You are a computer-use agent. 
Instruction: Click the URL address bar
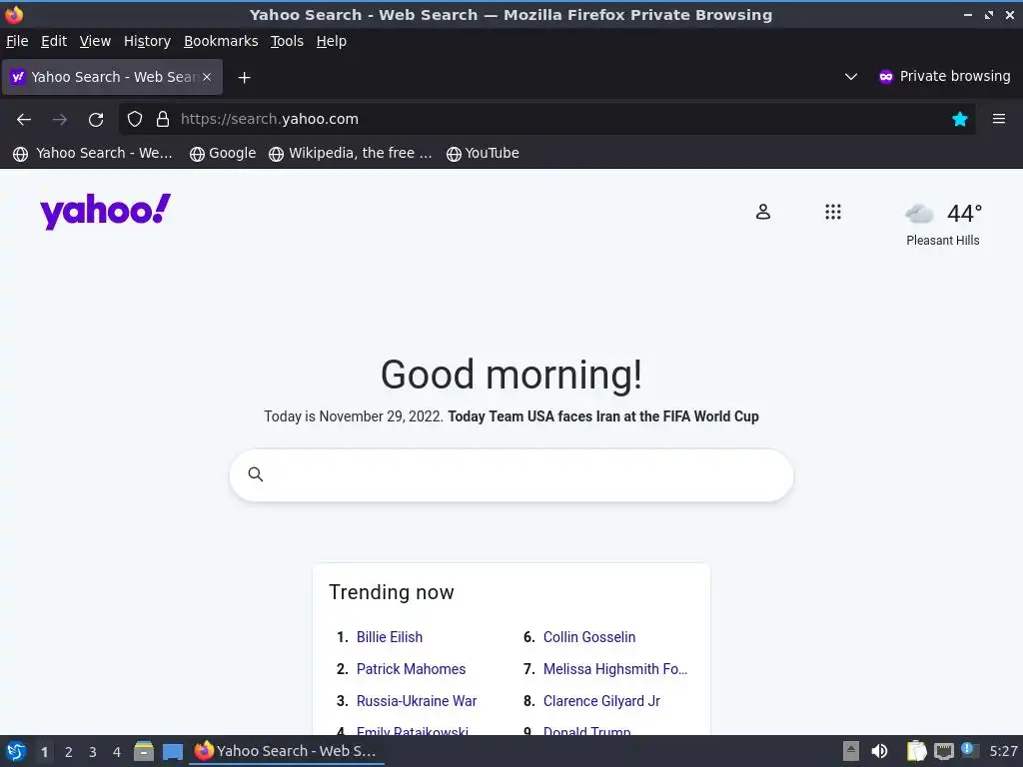[x=548, y=119]
